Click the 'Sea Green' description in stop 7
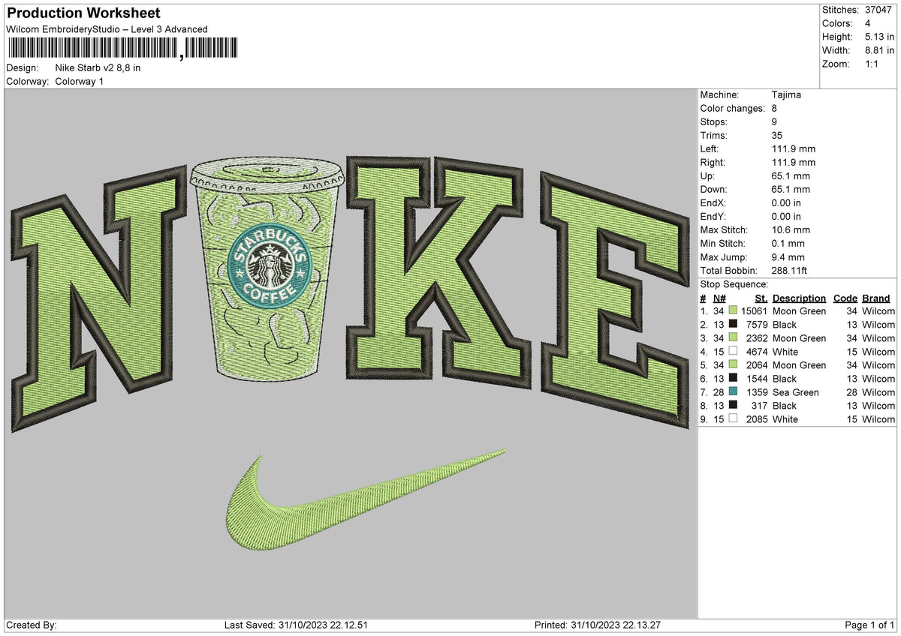Viewport: 901px width, 636px height. click(796, 391)
